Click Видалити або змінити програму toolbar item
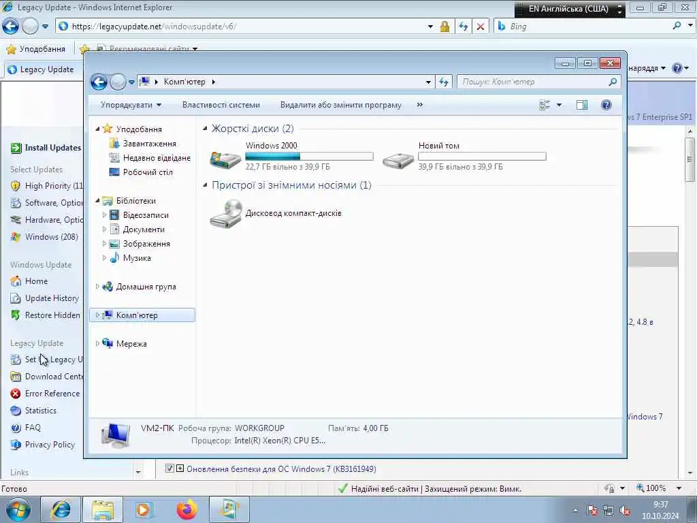Screen dimensions: 697x523 (340, 105)
